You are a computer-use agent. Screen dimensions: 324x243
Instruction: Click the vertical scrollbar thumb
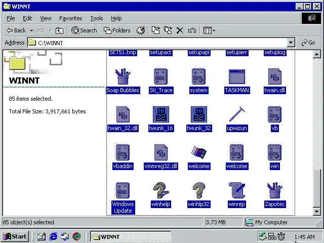316,188
